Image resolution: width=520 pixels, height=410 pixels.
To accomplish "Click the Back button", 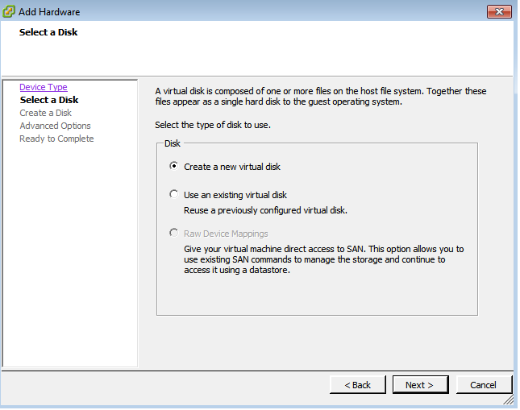I will 357,385.
